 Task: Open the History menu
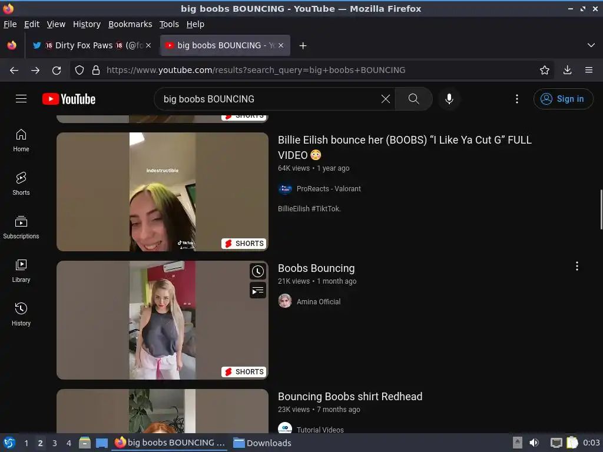tap(87, 24)
